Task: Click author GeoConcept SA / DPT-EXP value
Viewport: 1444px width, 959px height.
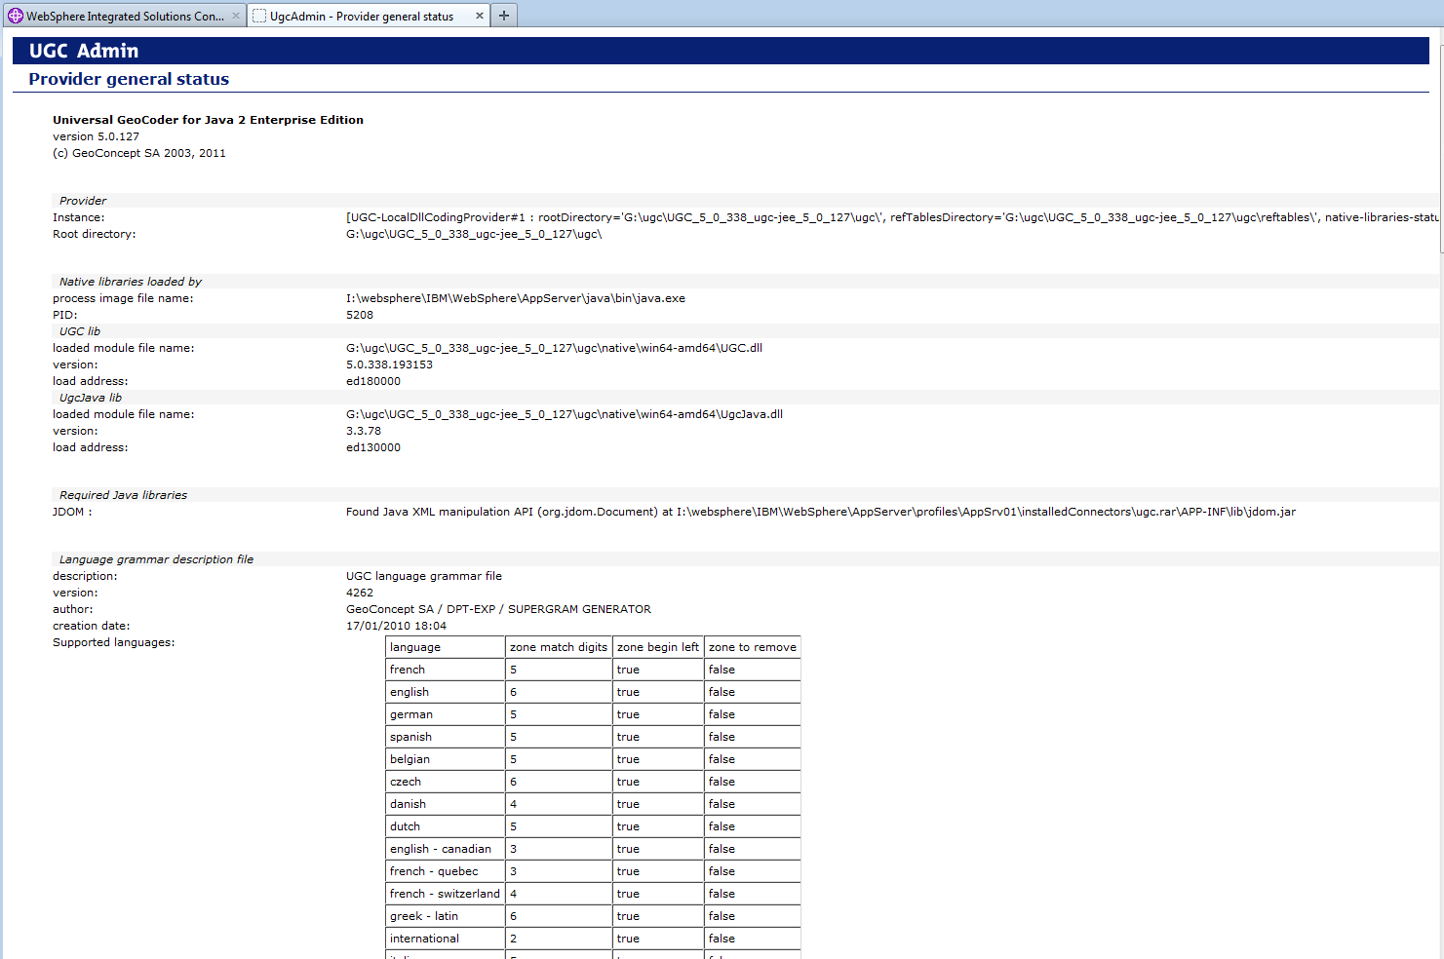Action: tap(498, 609)
